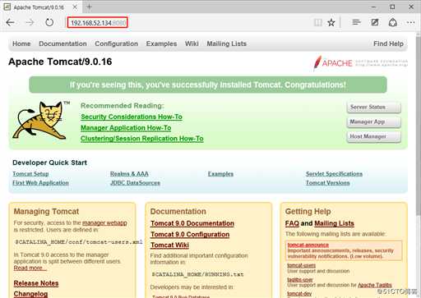Image resolution: width=421 pixels, height=298 pixels.
Task: Open Wiki in the top navigation
Action: 192,44
